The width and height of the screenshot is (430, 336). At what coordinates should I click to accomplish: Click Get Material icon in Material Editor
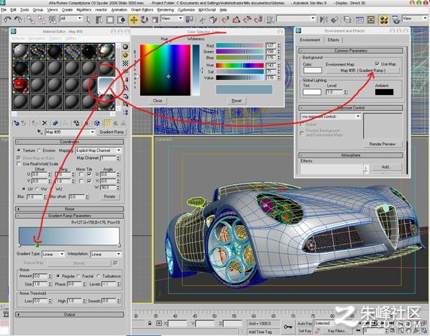click(17, 123)
